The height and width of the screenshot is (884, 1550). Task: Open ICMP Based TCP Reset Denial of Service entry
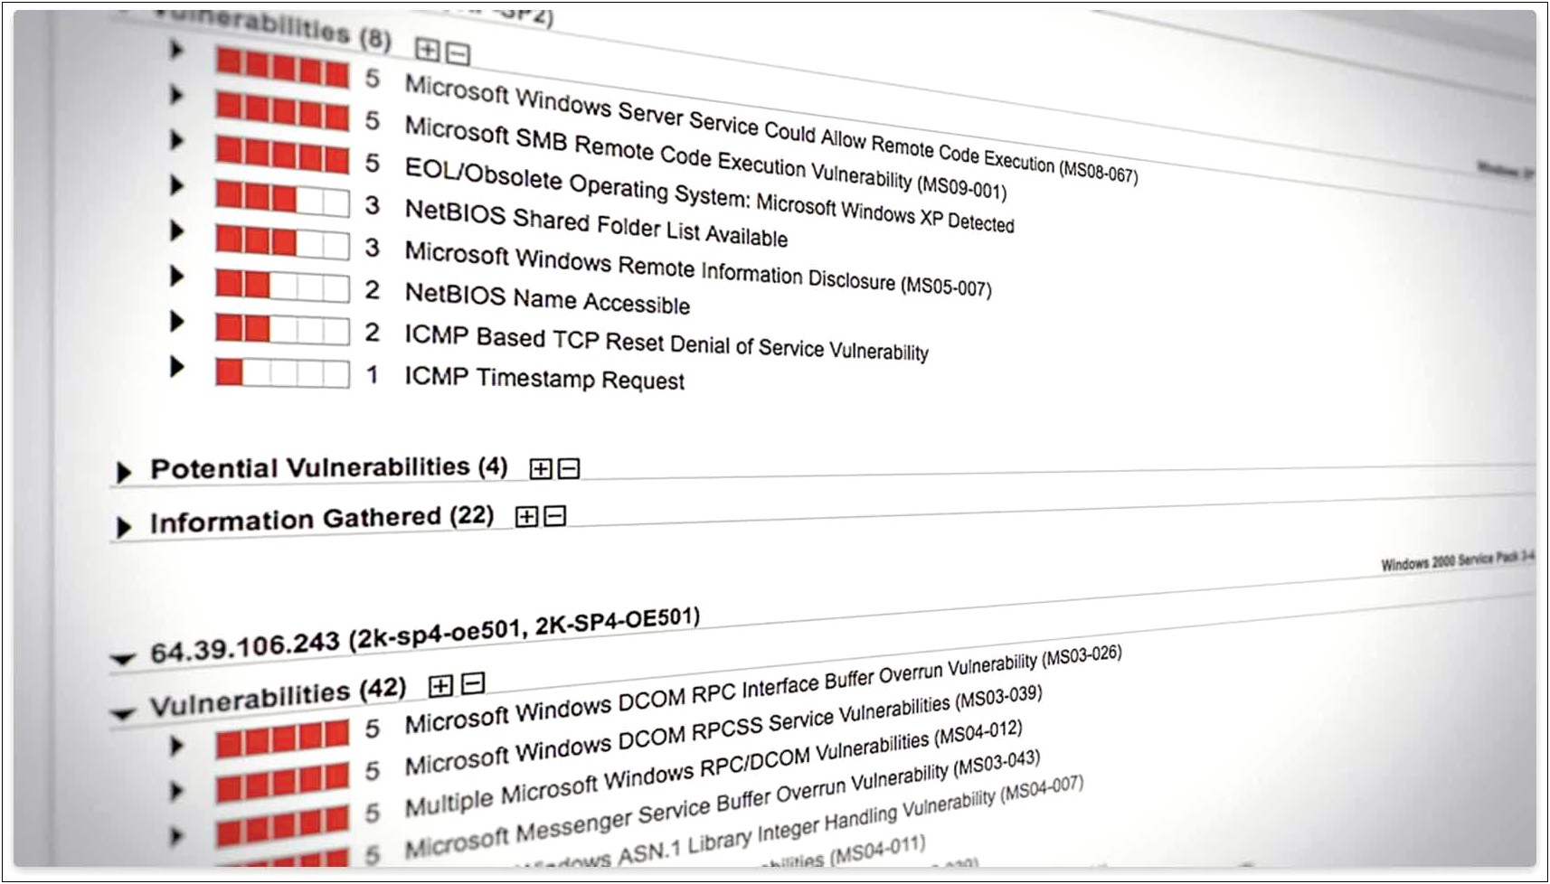pos(666,343)
